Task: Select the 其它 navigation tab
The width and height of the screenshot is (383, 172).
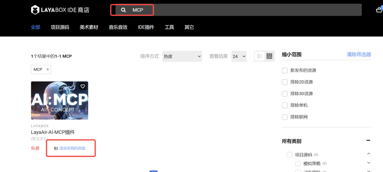Action: point(189,27)
